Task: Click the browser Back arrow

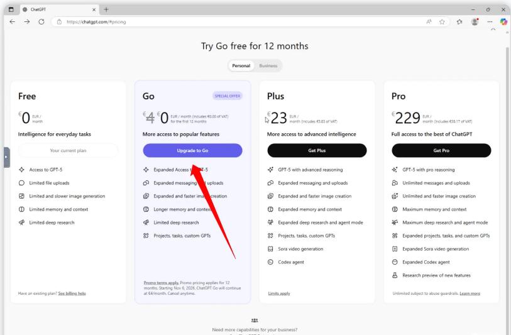Action: [8, 22]
